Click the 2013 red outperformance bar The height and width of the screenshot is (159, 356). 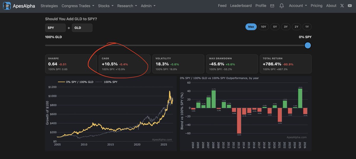point(239,121)
